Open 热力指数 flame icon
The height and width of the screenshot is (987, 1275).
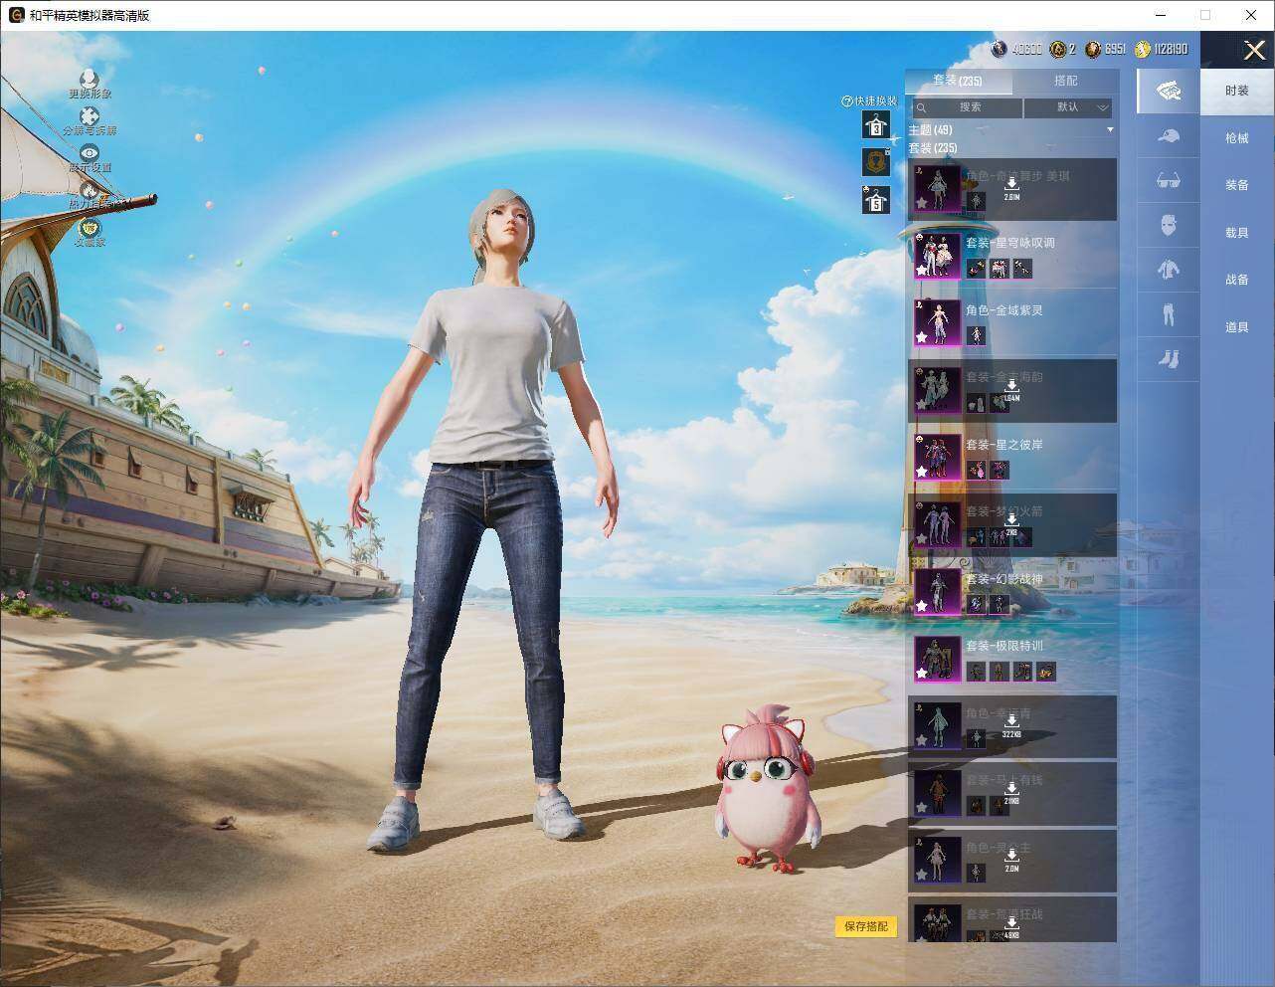pos(90,189)
